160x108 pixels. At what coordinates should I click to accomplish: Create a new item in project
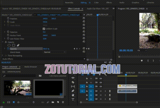[58, 102]
